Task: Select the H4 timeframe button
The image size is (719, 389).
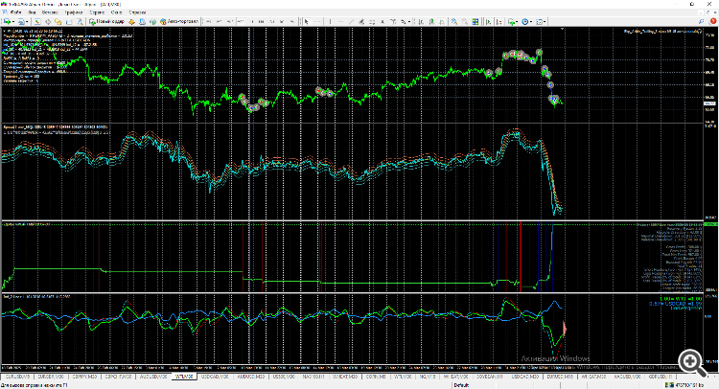Action: click(x=262, y=21)
